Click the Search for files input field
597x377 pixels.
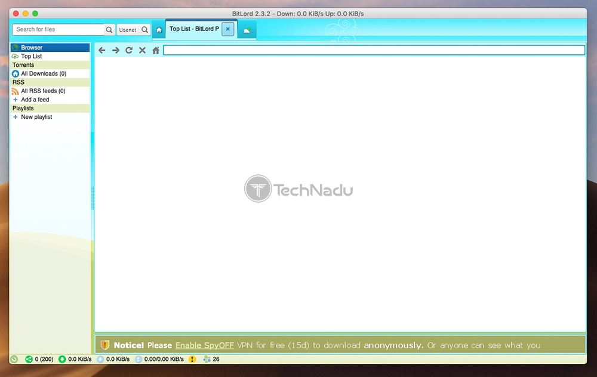point(59,29)
